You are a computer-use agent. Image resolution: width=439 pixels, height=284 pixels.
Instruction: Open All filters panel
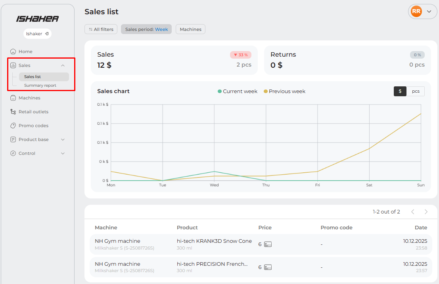(x=101, y=29)
